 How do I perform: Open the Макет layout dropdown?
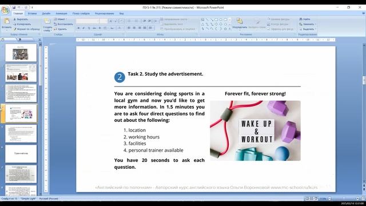pos(61,19)
